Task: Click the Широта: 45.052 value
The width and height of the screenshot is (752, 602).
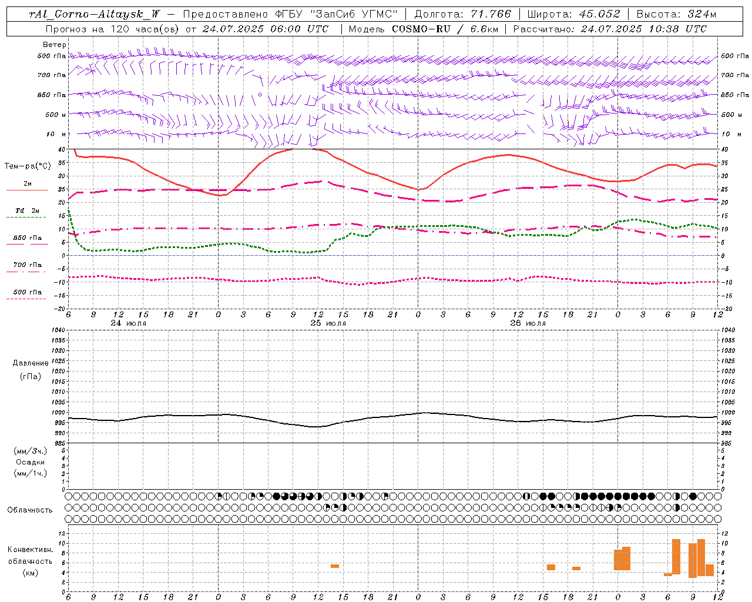Action: 574,14
